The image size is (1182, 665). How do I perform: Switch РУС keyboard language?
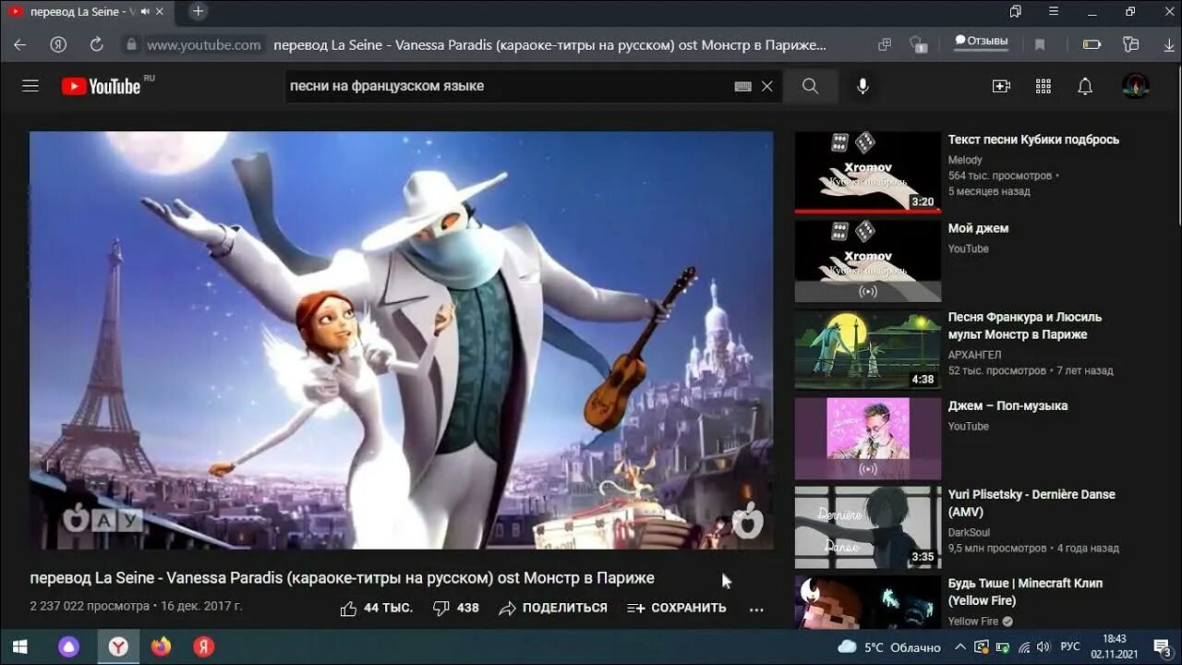(1070, 647)
